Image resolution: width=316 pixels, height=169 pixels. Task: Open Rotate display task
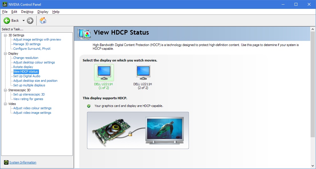pyautogui.click(x=23, y=67)
